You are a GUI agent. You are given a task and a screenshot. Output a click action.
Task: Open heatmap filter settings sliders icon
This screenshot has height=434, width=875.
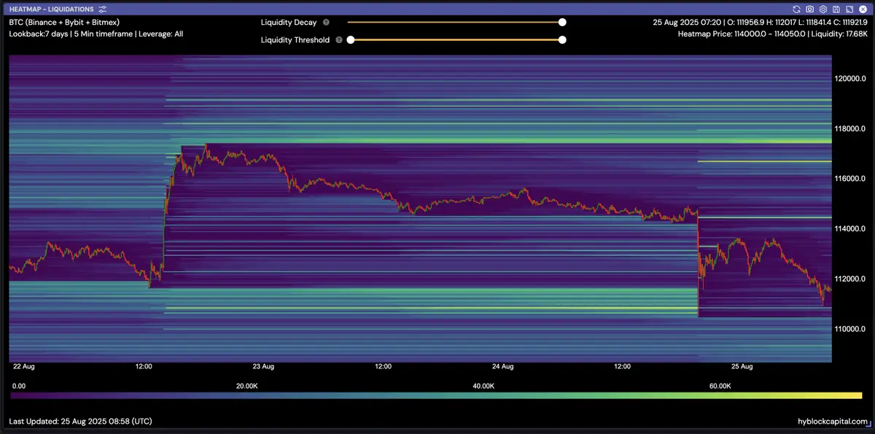[x=102, y=9]
